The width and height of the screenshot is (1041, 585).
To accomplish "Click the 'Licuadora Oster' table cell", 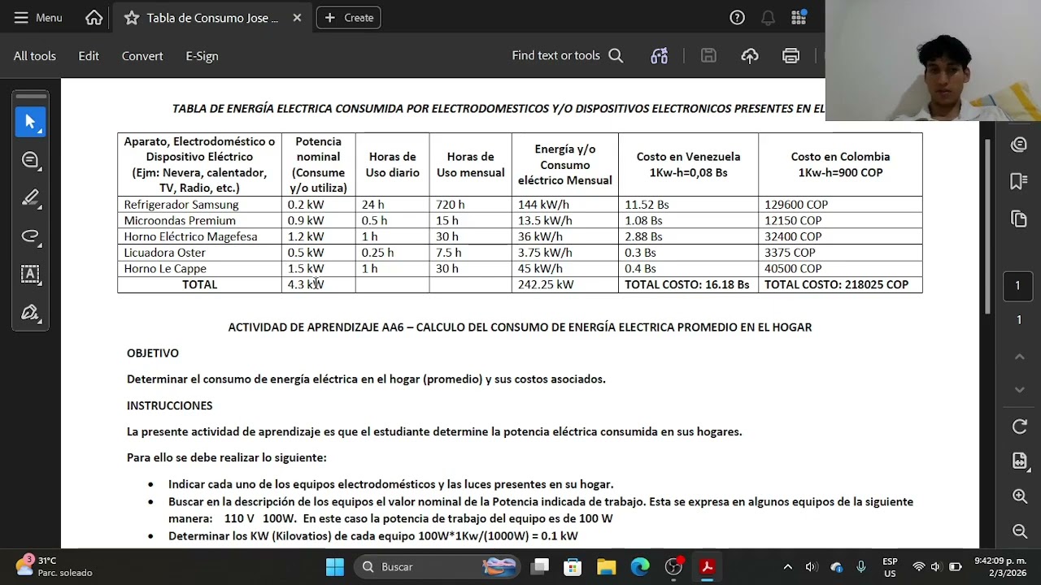I will point(199,253).
